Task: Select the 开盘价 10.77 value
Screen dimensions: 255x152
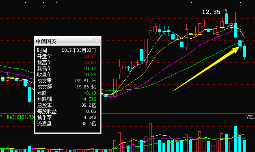Action: tap(90, 57)
